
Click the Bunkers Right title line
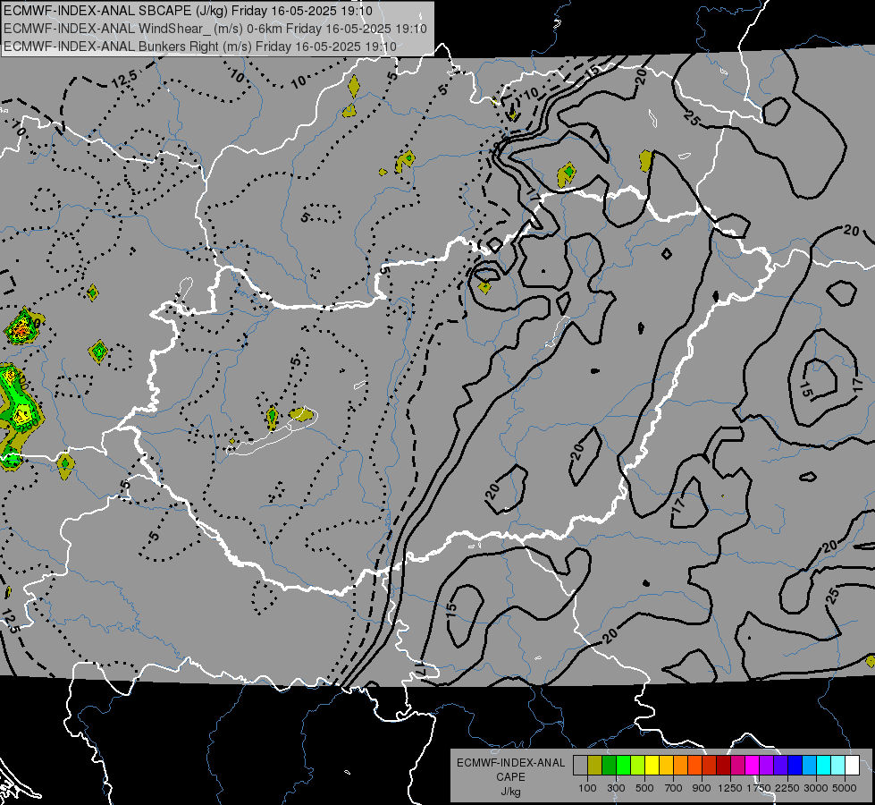coord(200,47)
